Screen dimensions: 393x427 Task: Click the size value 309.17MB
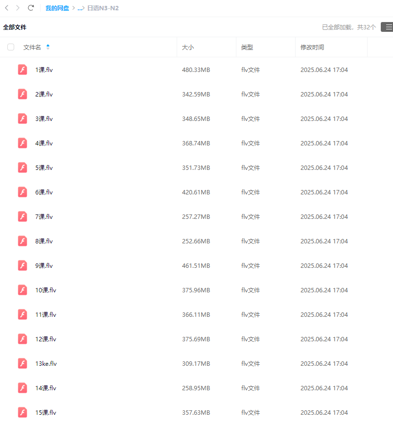pyautogui.click(x=196, y=363)
